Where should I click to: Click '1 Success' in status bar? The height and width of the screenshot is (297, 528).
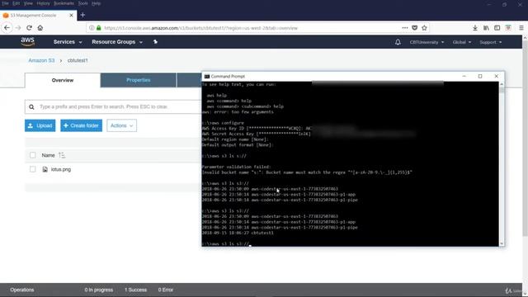[135, 290]
